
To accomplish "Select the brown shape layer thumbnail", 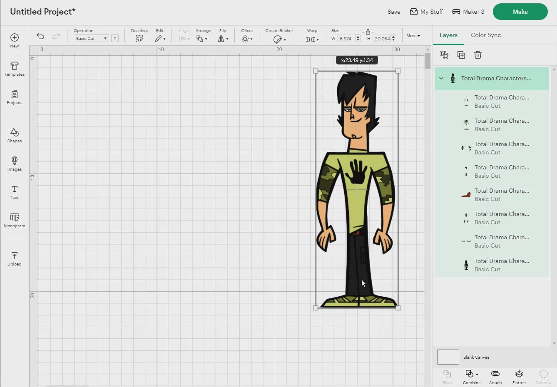I will 466,195.
